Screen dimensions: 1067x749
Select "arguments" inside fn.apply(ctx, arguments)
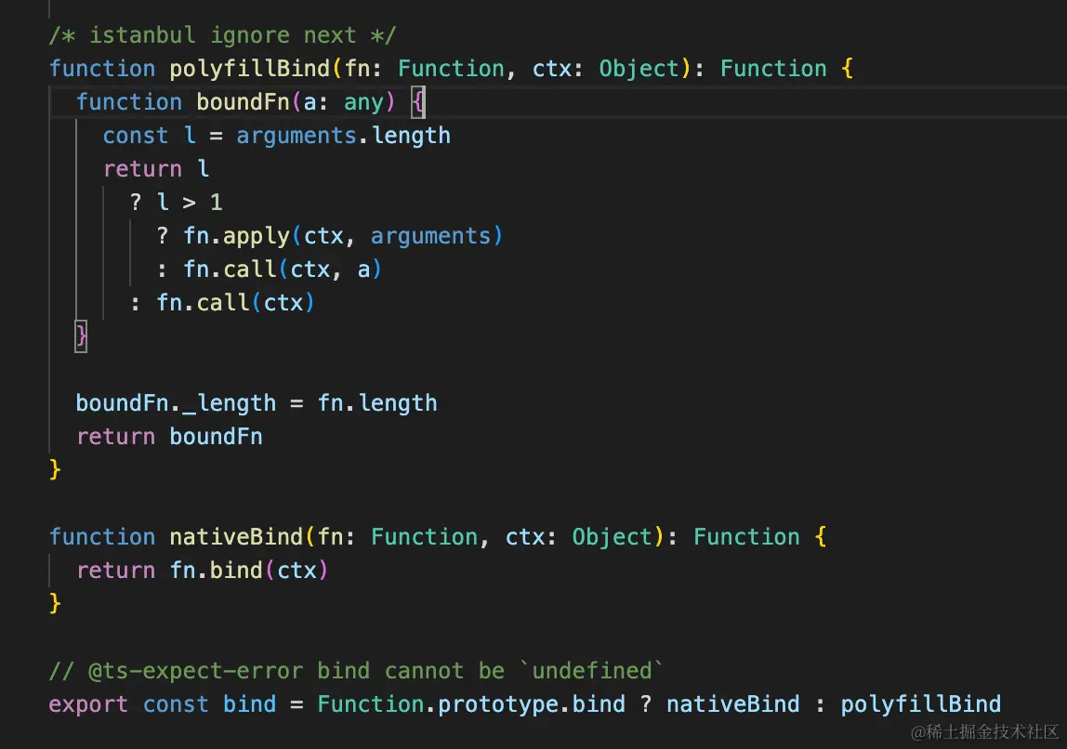[430, 235]
